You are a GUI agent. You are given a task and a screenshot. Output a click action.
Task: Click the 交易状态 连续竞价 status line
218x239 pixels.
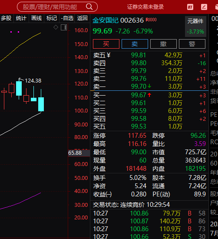click(131, 205)
